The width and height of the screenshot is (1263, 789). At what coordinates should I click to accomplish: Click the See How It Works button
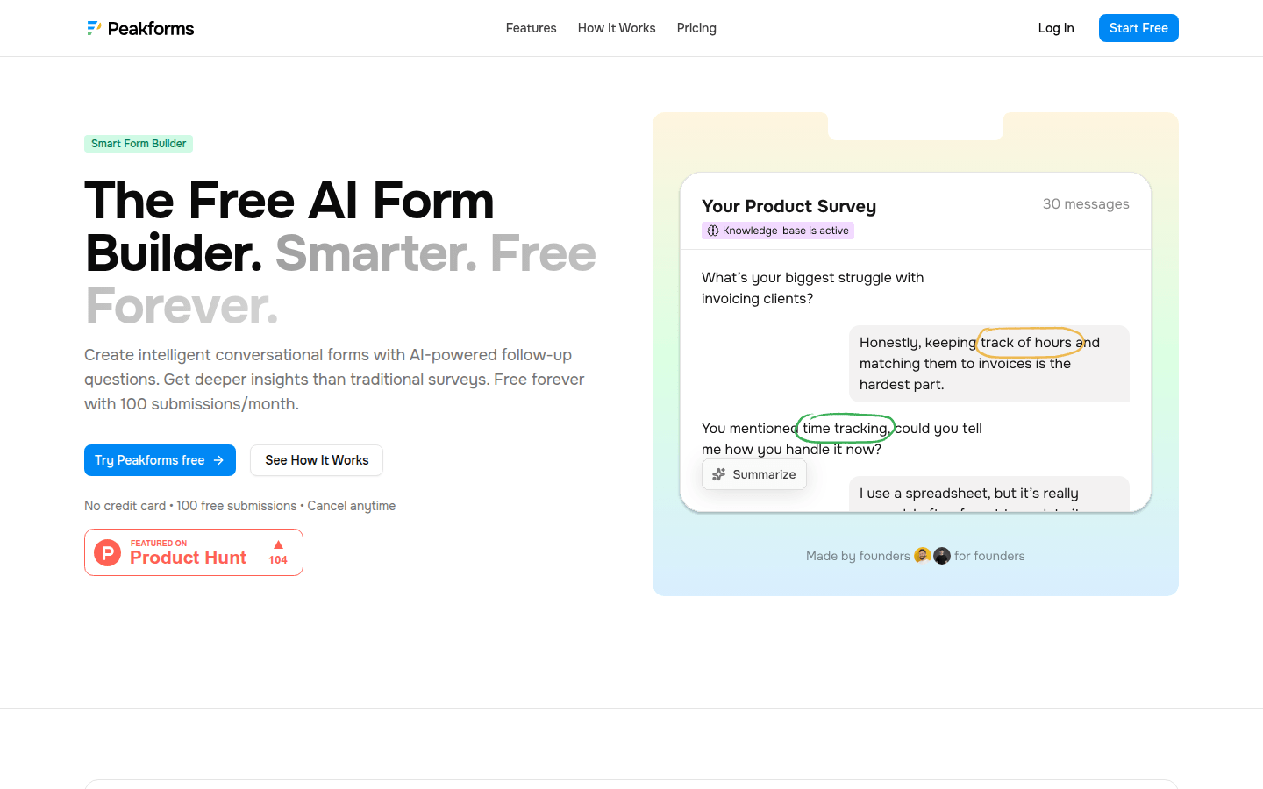pos(317,460)
